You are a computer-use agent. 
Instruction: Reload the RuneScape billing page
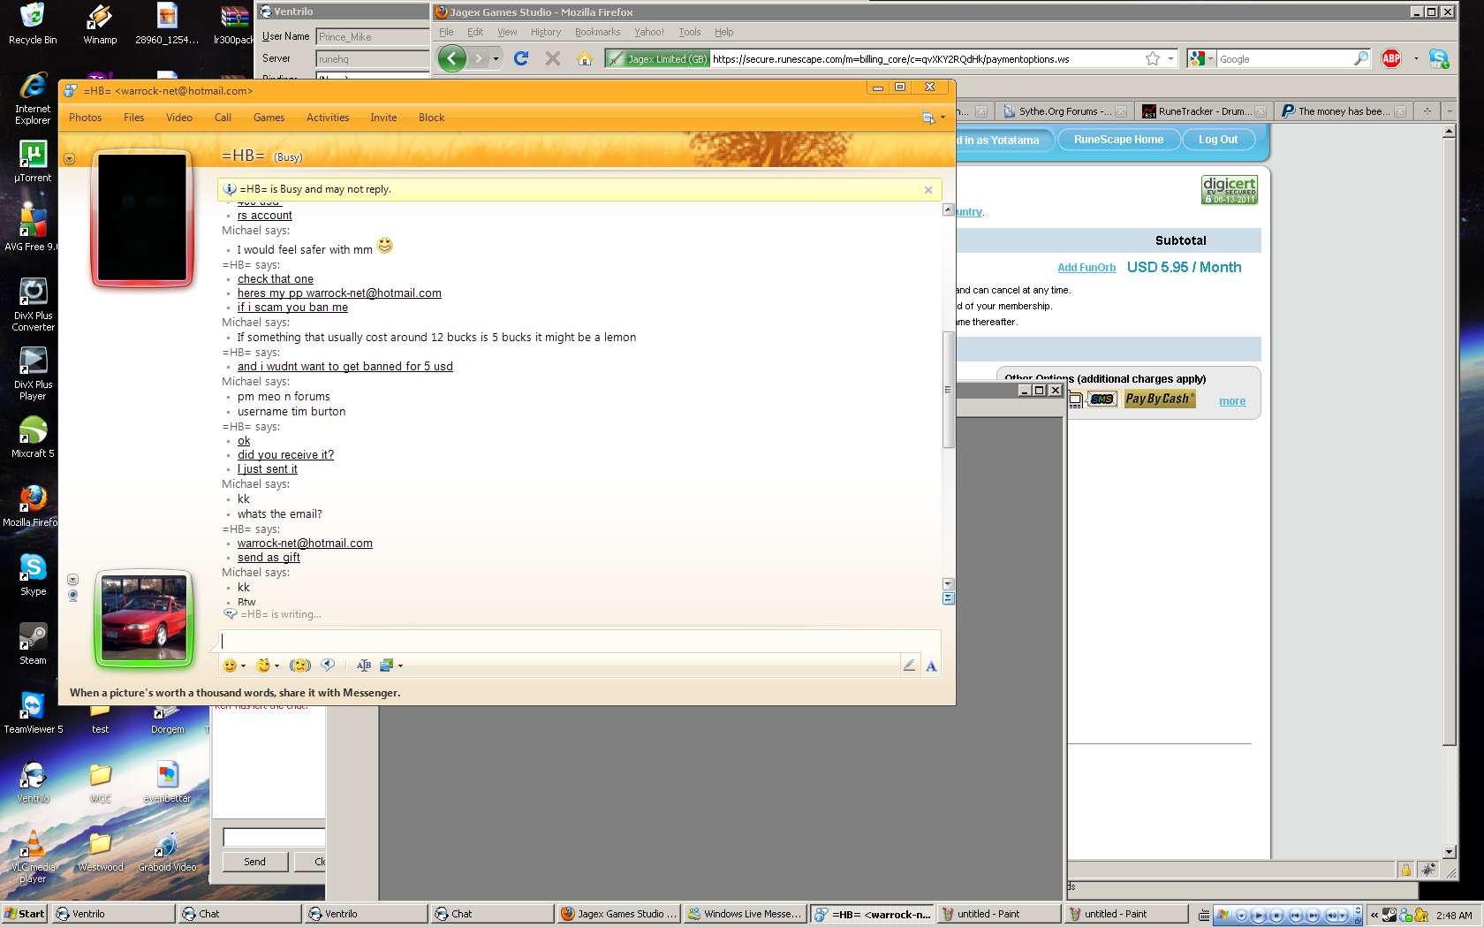click(x=521, y=58)
